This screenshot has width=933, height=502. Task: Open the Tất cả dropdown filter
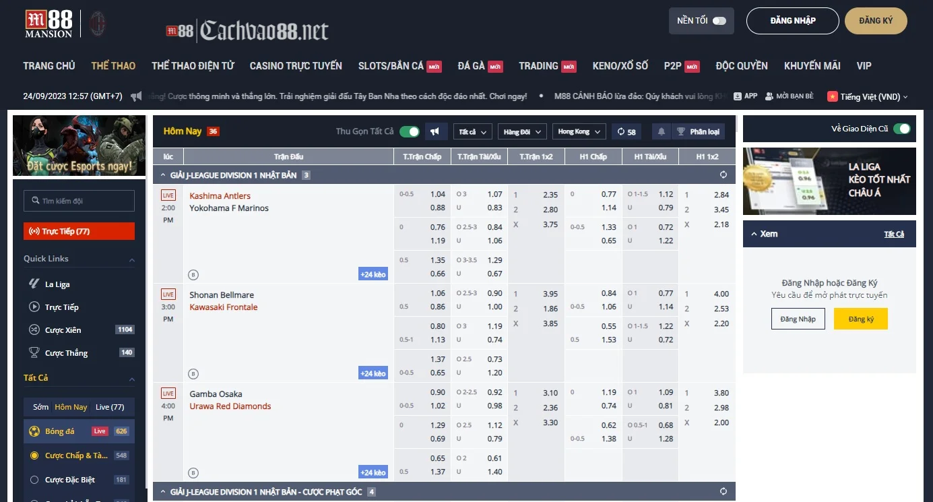pos(472,132)
